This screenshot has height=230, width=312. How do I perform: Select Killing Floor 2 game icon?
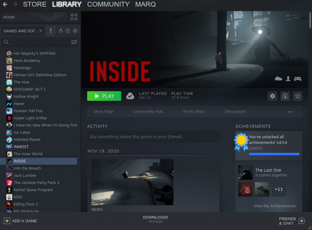pyautogui.click(x=9, y=204)
